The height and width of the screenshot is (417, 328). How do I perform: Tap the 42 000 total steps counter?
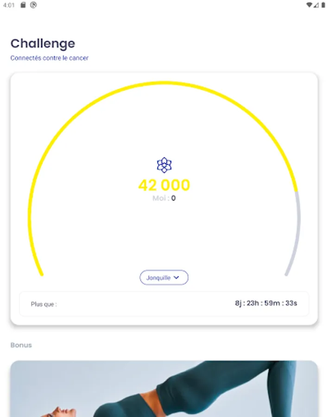[x=164, y=185]
